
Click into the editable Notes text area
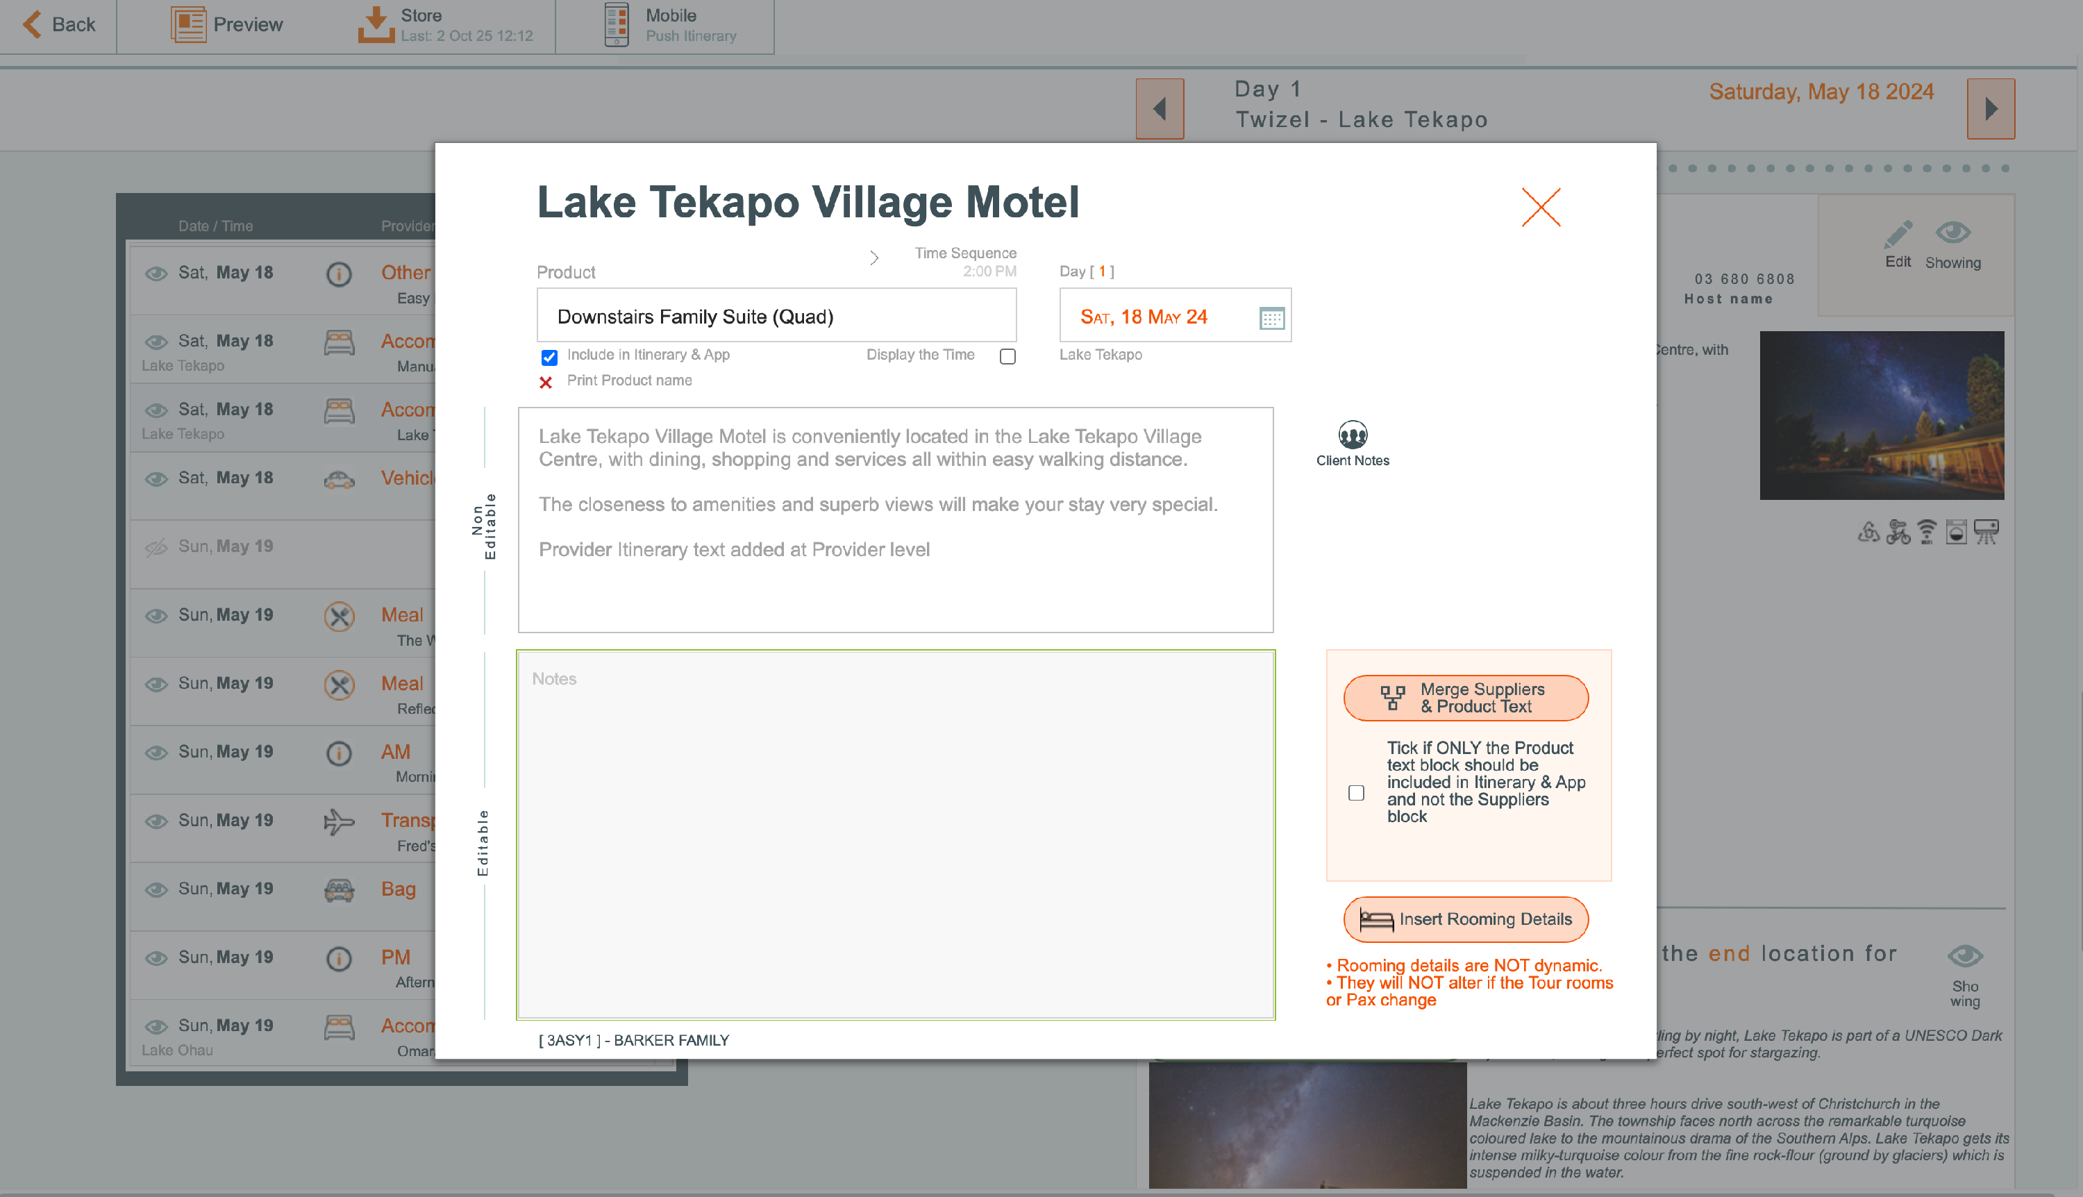tap(895, 835)
